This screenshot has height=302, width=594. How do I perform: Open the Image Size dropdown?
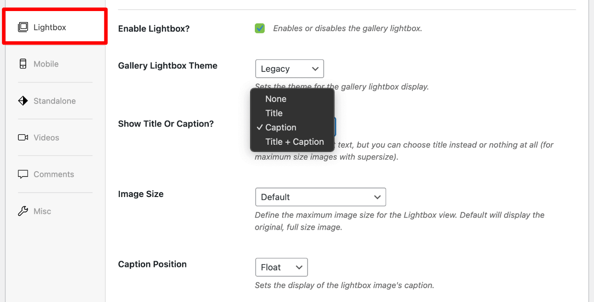point(320,197)
